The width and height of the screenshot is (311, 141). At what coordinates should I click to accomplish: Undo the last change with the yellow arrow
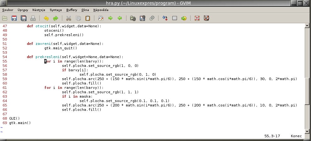[x=46, y=19]
